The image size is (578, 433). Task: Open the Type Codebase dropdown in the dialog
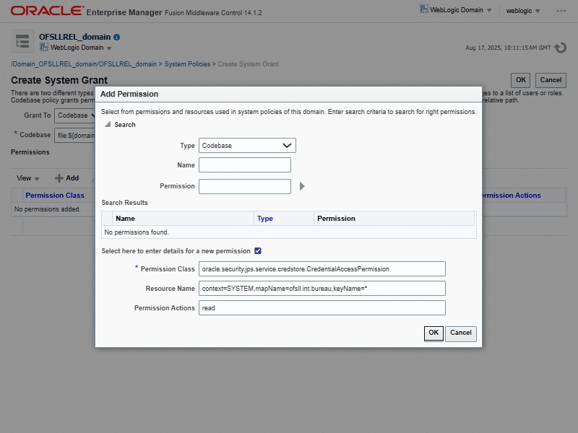tap(247, 146)
